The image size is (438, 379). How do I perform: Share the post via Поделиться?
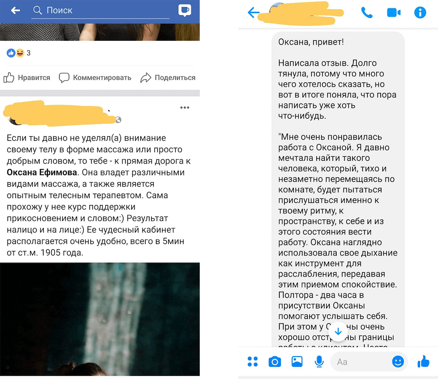click(168, 78)
